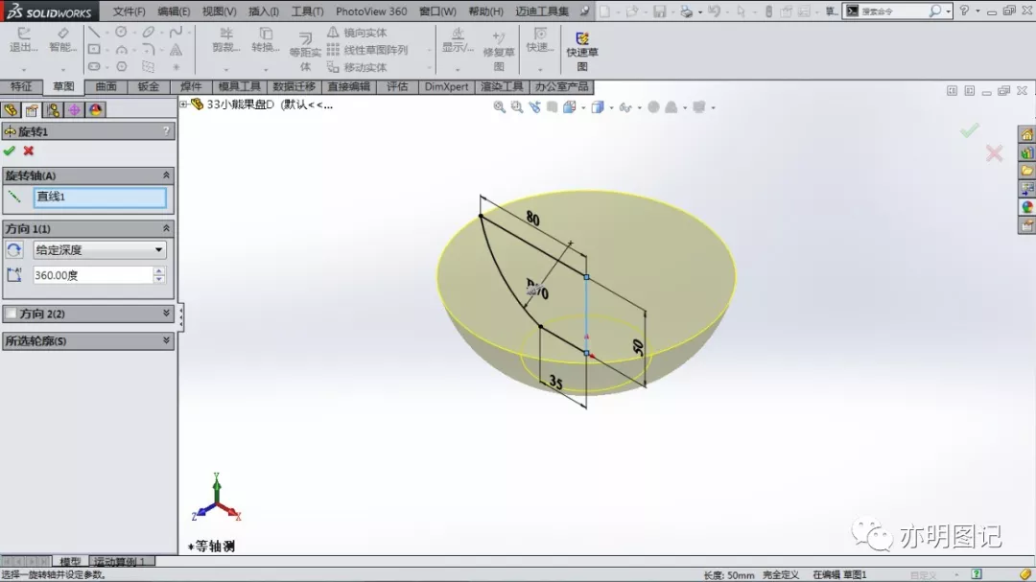Open the 编辑(E) menu
The width and height of the screenshot is (1036, 582).
pyautogui.click(x=174, y=12)
